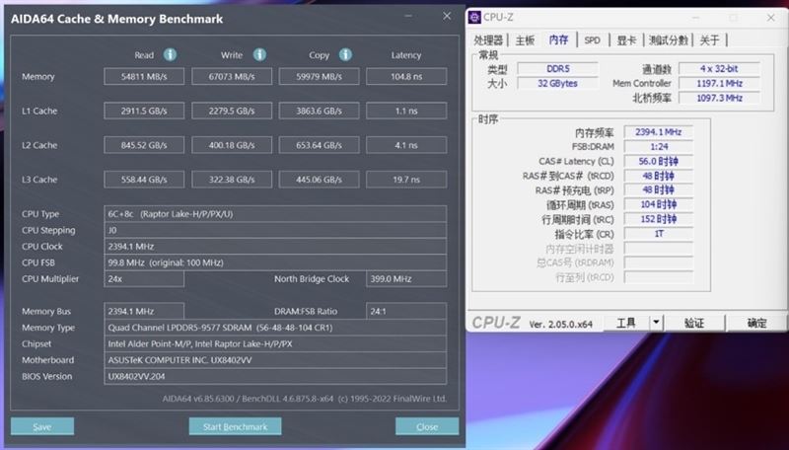This screenshot has width=789, height=450.
Task: Click command rate value 1T
Action: pyautogui.click(x=659, y=234)
